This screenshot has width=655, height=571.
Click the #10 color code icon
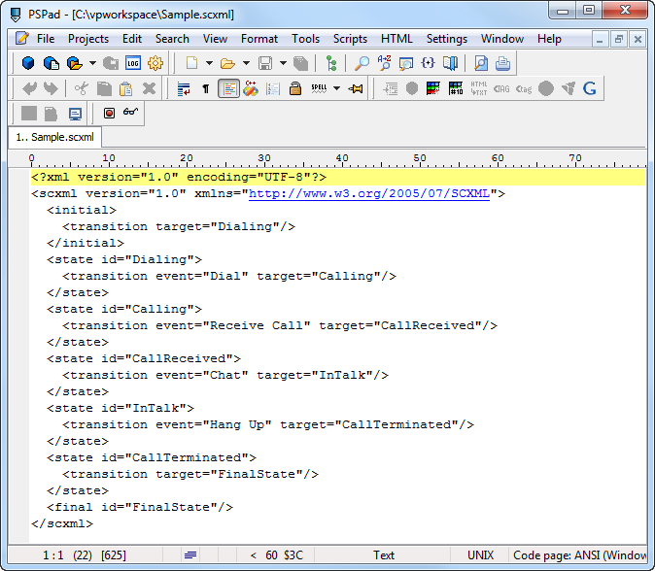coord(456,88)
